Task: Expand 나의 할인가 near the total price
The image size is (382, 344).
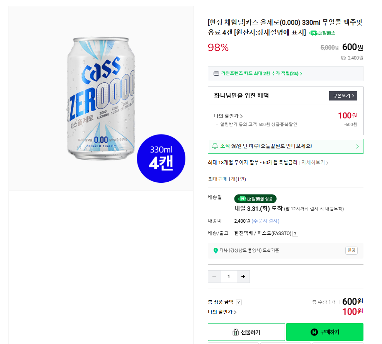Action: 222,312
